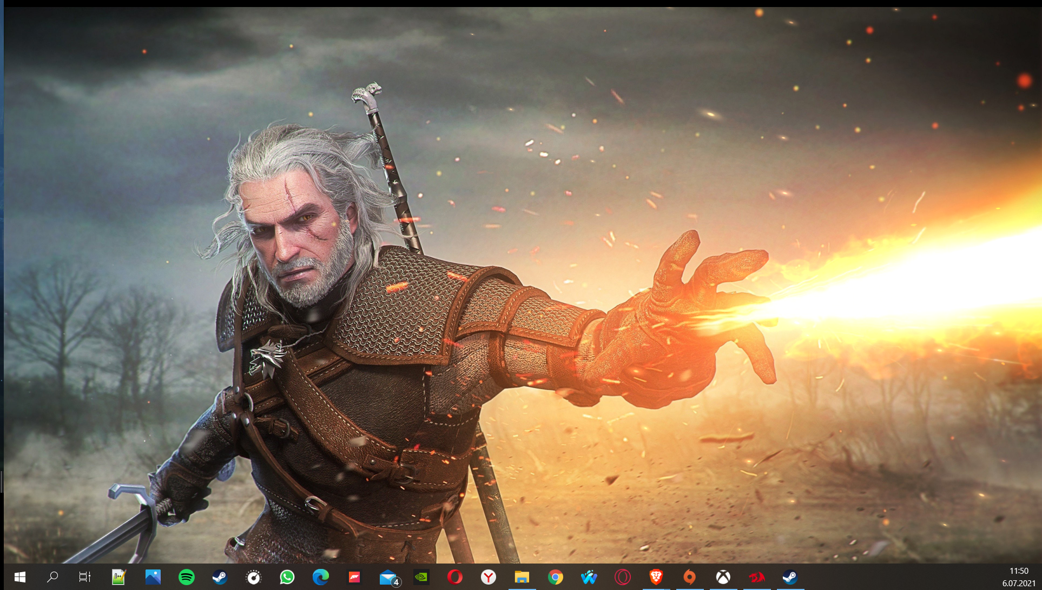
Task: Open the Steam icon beside Spotify
Action: [x=220, y=577]
